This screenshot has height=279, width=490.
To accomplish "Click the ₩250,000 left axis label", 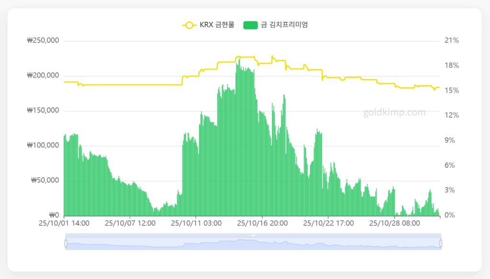I will [x=43, y=41].
